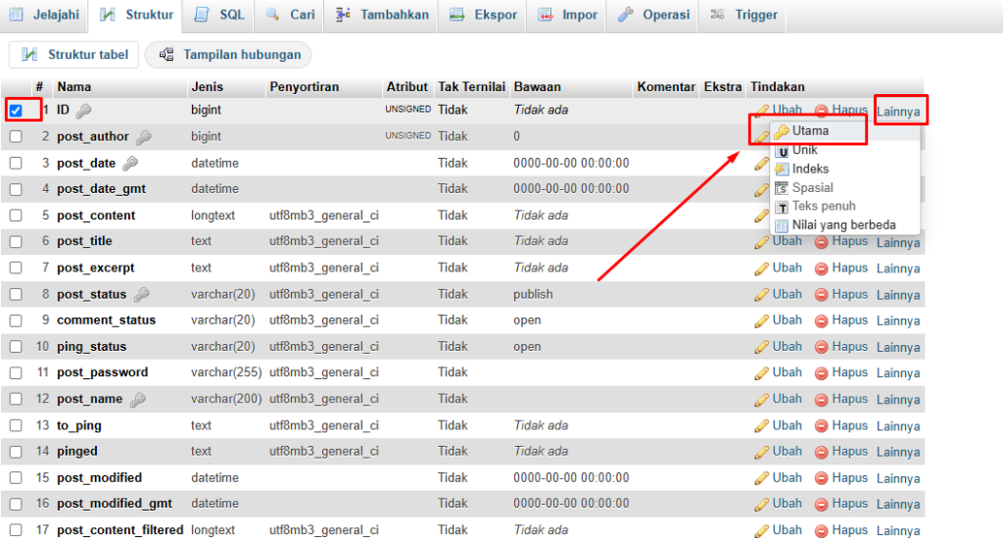The width and height of the screenshot is (1003, 539).
Task: Open the Operasi tab
Action: tap(652, 15)
